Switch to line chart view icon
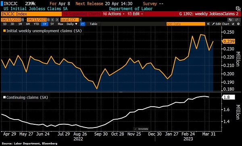Viewport: 242px width, 146px height. pos(83,24)
